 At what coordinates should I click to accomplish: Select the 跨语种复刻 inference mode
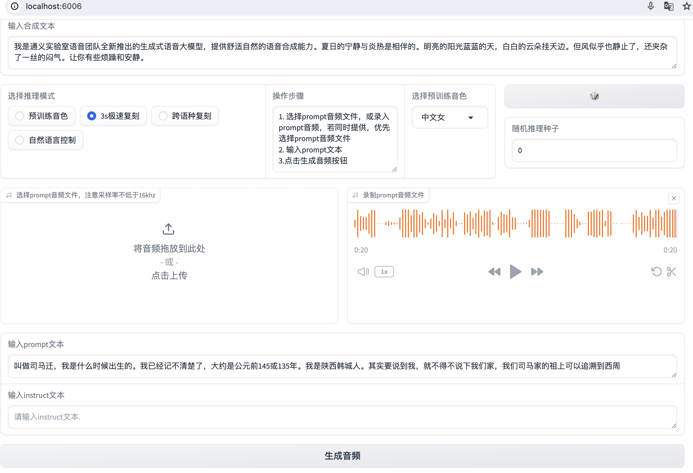(x=185, y=116)
